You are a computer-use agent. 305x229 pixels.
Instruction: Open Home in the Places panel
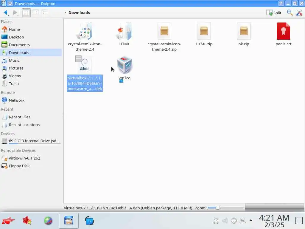(31, 29)
